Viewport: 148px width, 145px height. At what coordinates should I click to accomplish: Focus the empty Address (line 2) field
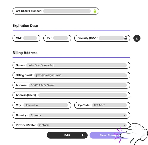tap(82, 95)
